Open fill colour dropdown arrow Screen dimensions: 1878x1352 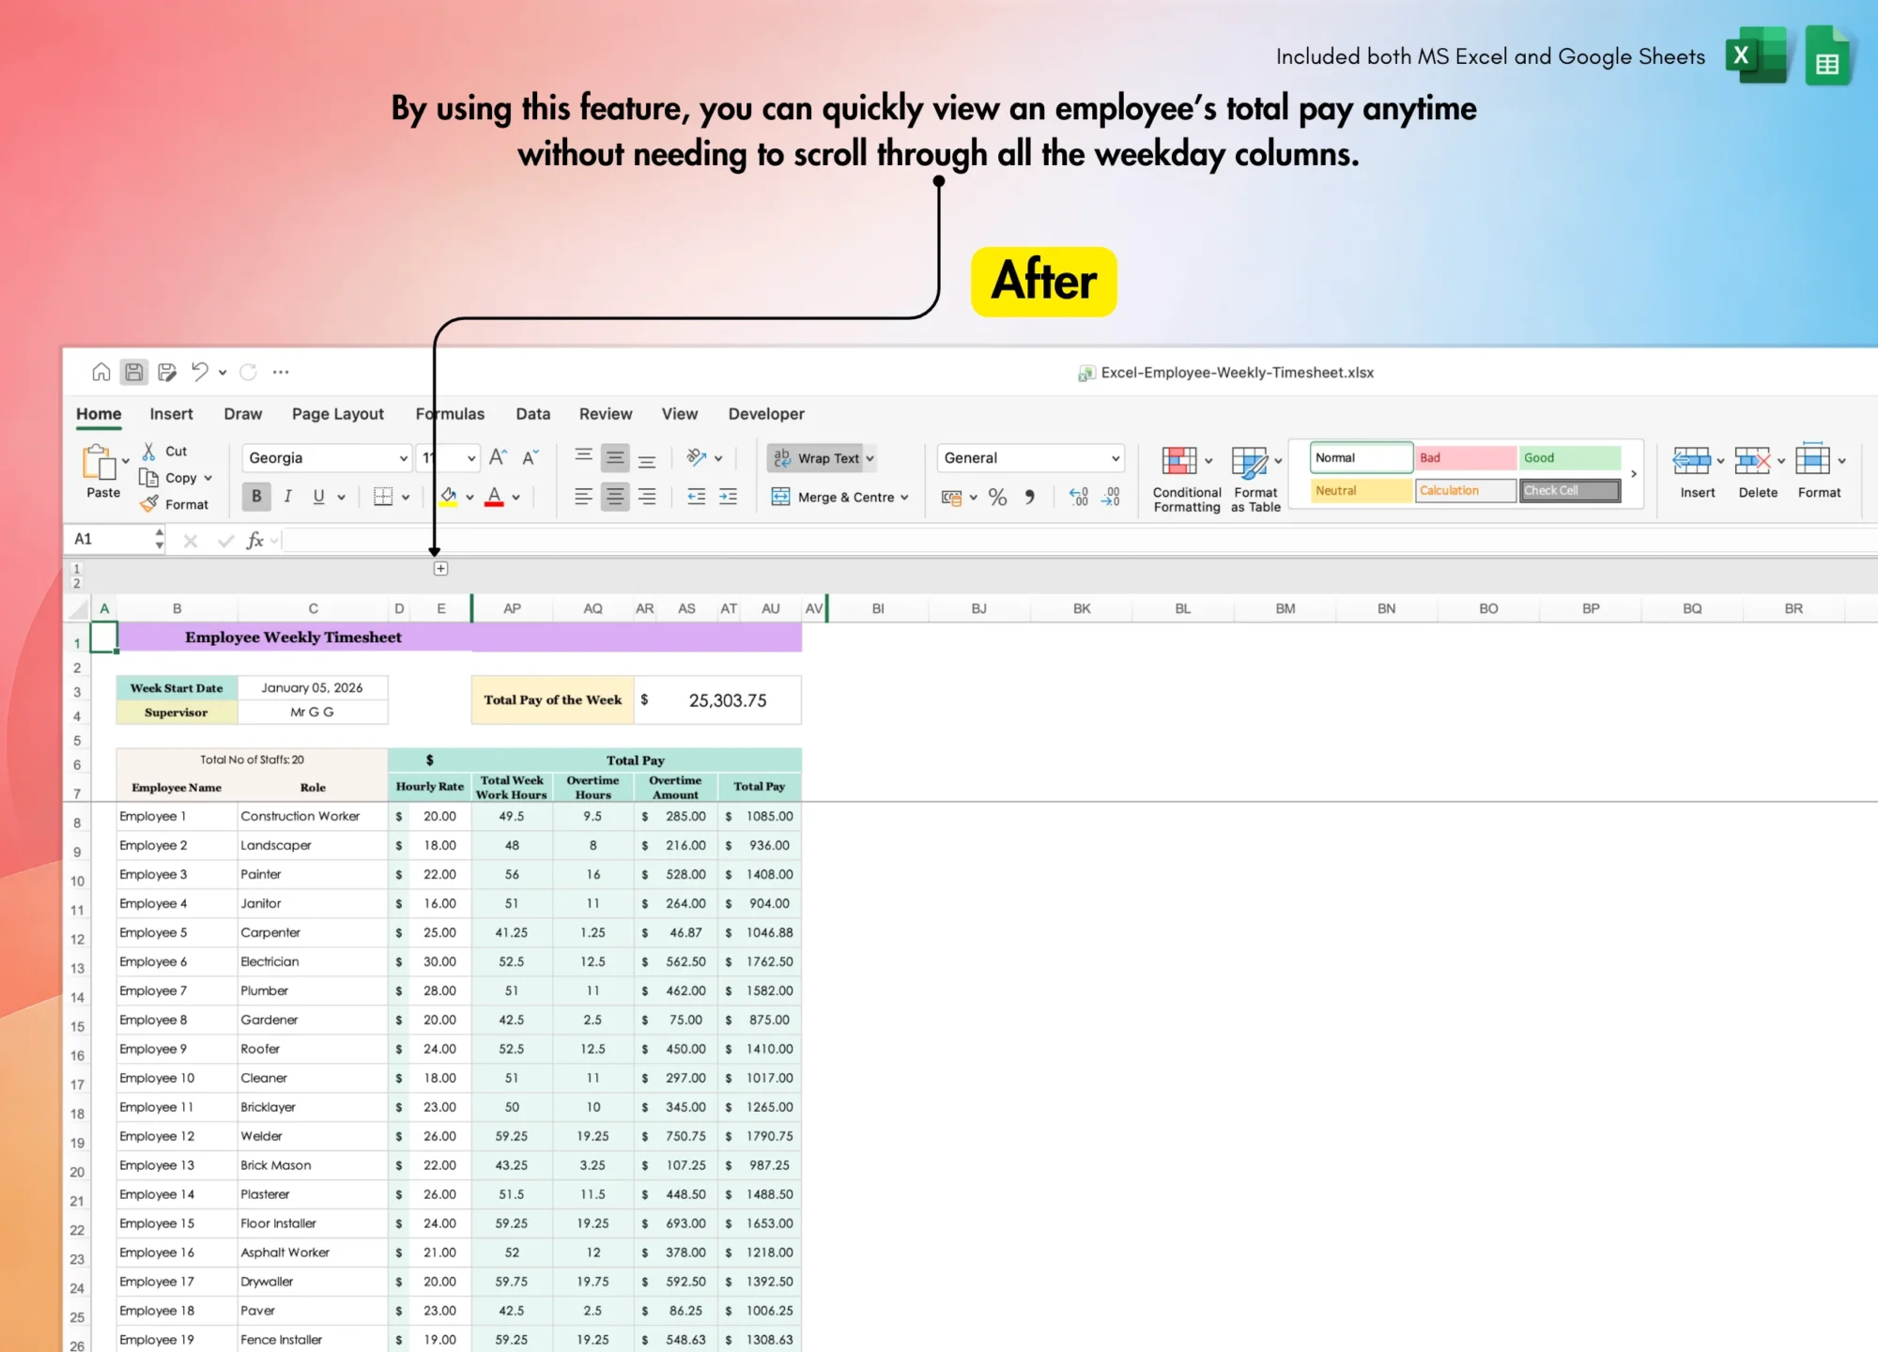click(x=469, y=498)
